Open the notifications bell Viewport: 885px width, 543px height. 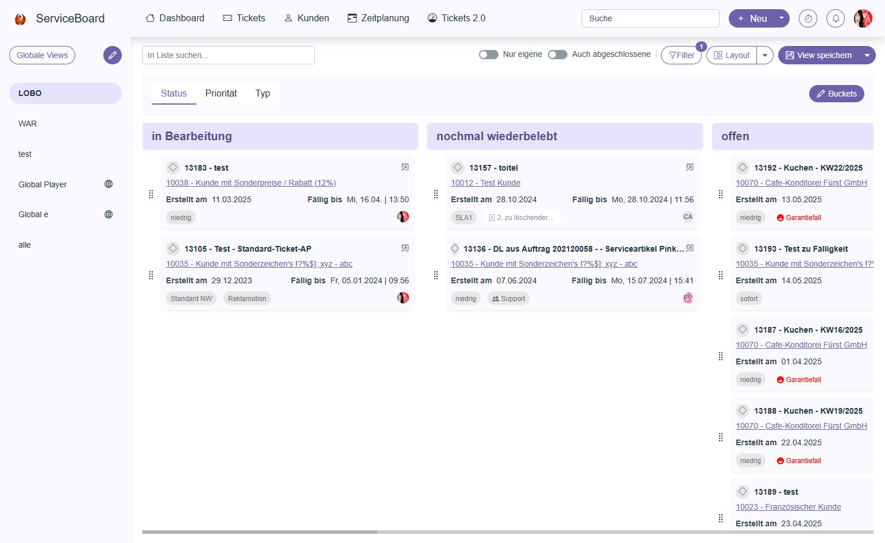coord(836,18)
